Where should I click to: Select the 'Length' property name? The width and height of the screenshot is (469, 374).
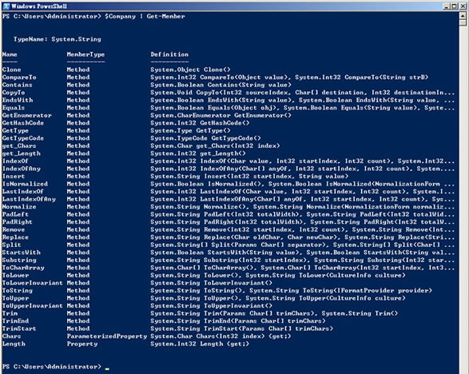(x=14, y=344)
